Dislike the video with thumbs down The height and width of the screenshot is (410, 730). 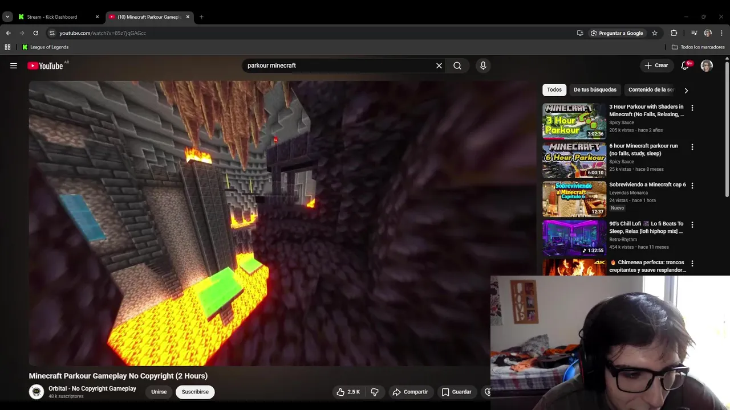(x=375, y=392)
